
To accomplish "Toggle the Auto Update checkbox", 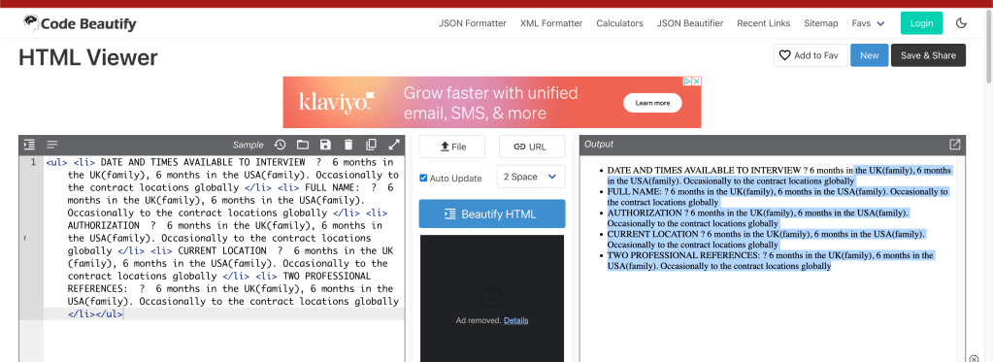I will coord(423,178).
